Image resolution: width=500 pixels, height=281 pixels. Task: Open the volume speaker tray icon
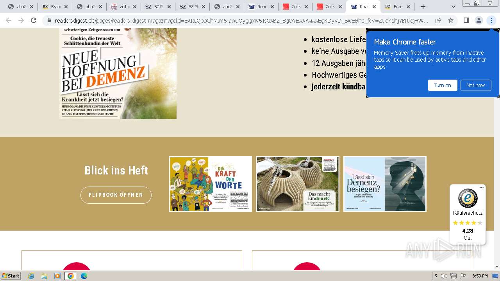point(445,276)
